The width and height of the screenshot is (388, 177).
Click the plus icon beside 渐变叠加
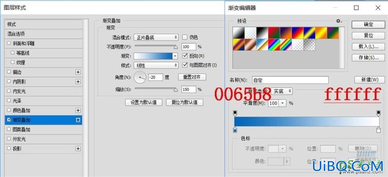pyautogui.click(x=78, y=120)
